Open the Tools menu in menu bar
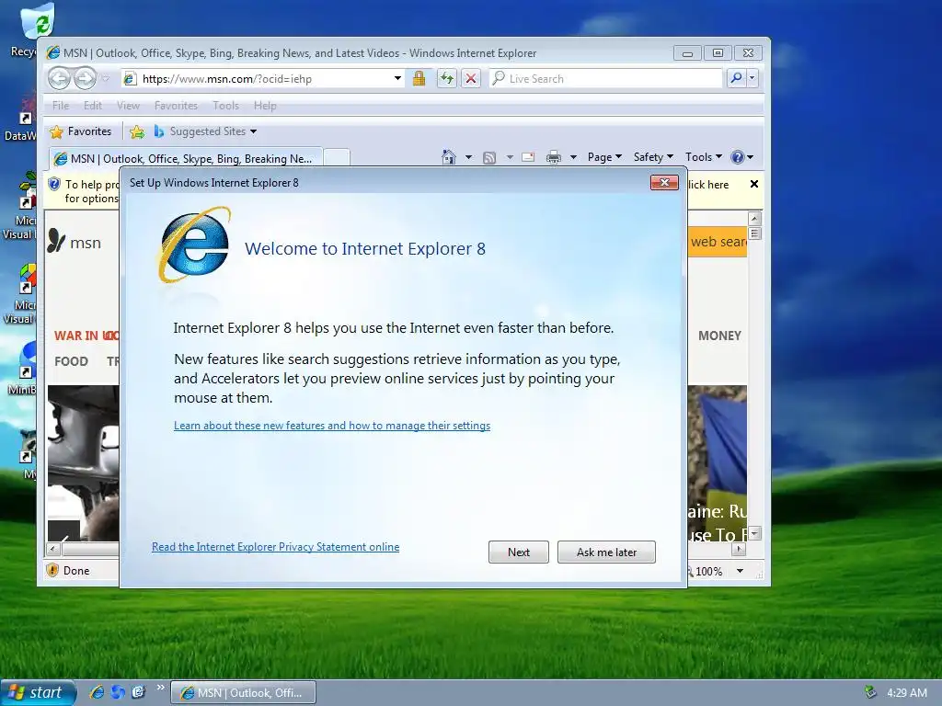 [226, 106]
